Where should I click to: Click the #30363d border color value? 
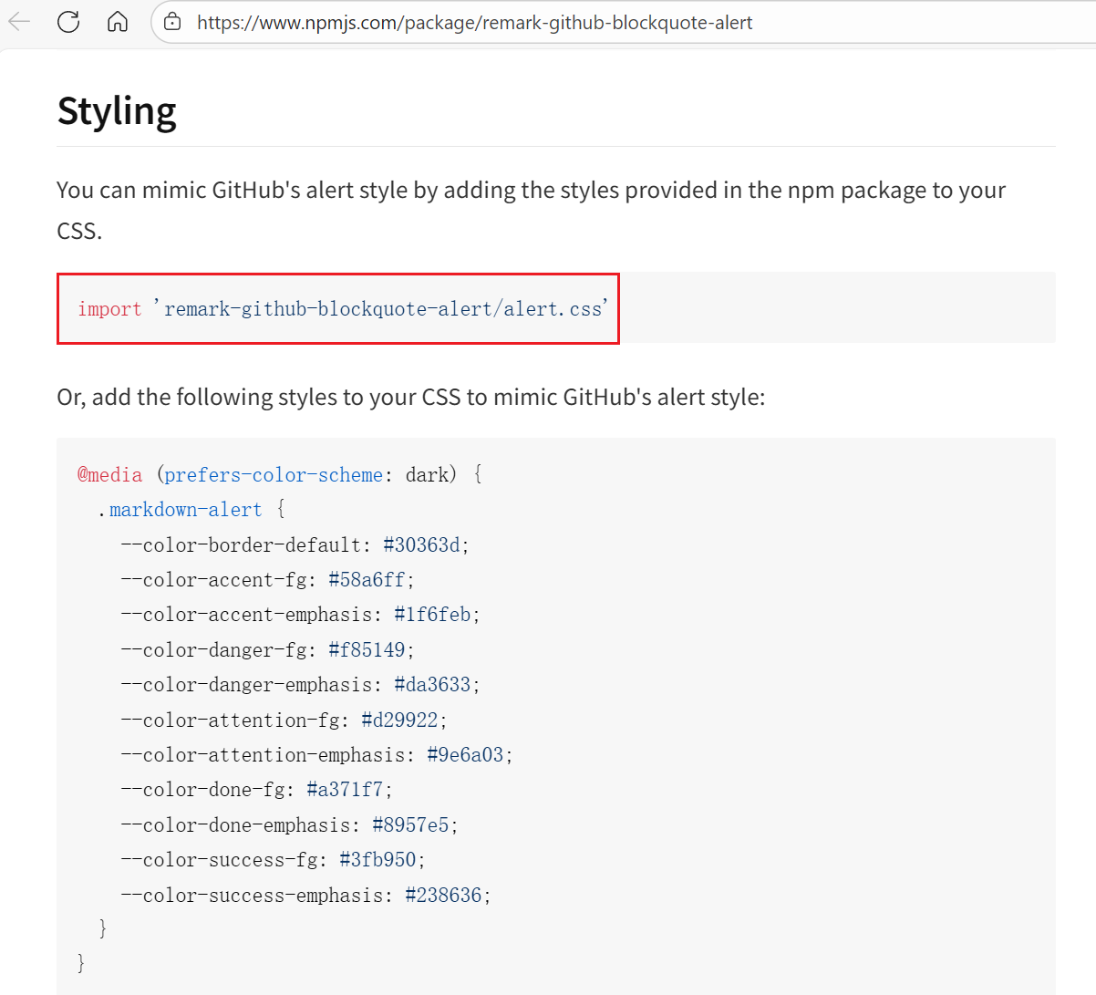click(421, 545)
